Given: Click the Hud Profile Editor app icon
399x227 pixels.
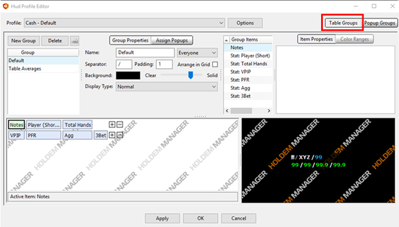Looking at the screenshot, I should click(6, 6).
